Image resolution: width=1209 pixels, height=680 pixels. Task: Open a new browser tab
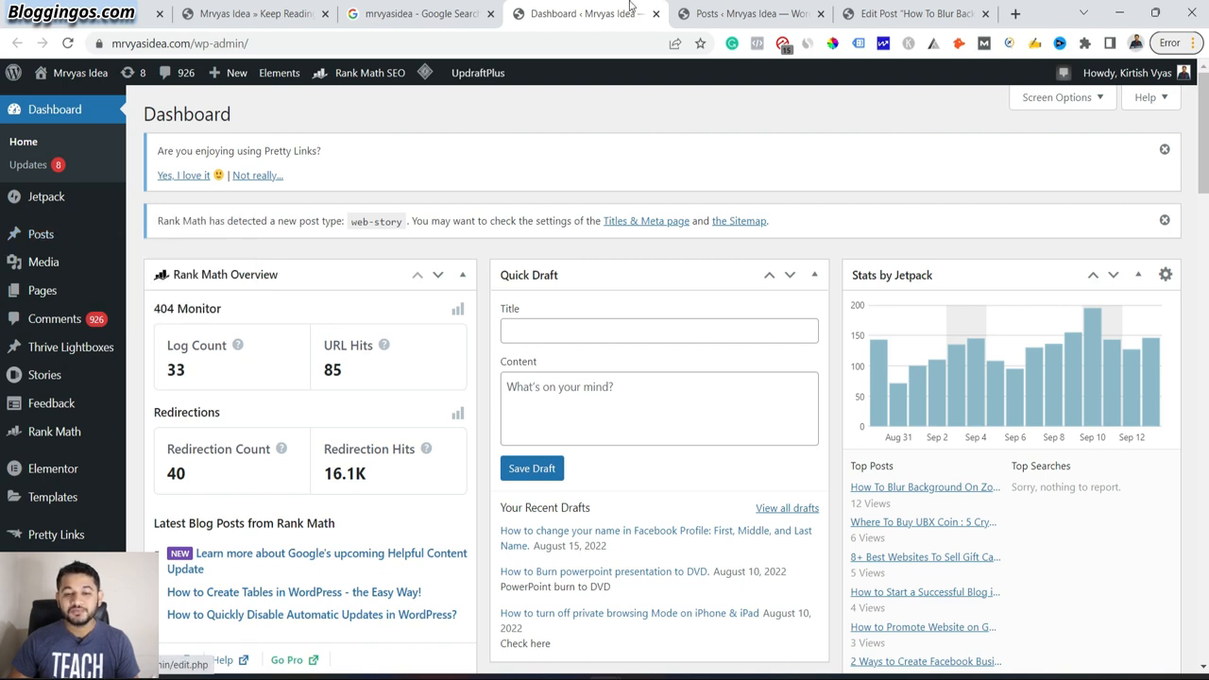click(1015, 14)
